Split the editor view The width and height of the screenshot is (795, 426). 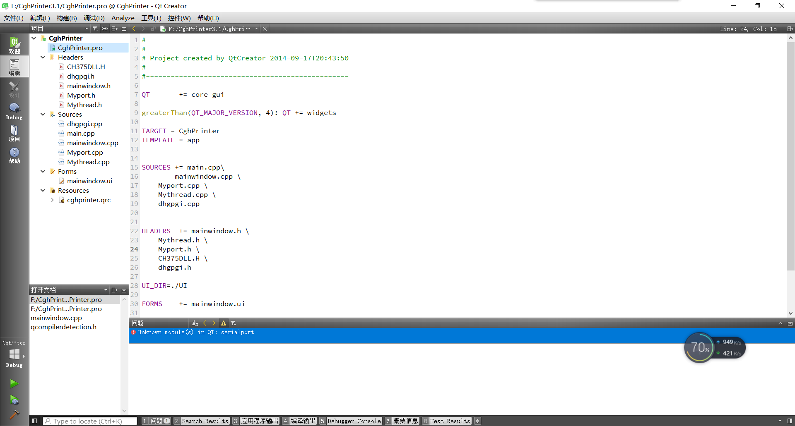(790, 29)
